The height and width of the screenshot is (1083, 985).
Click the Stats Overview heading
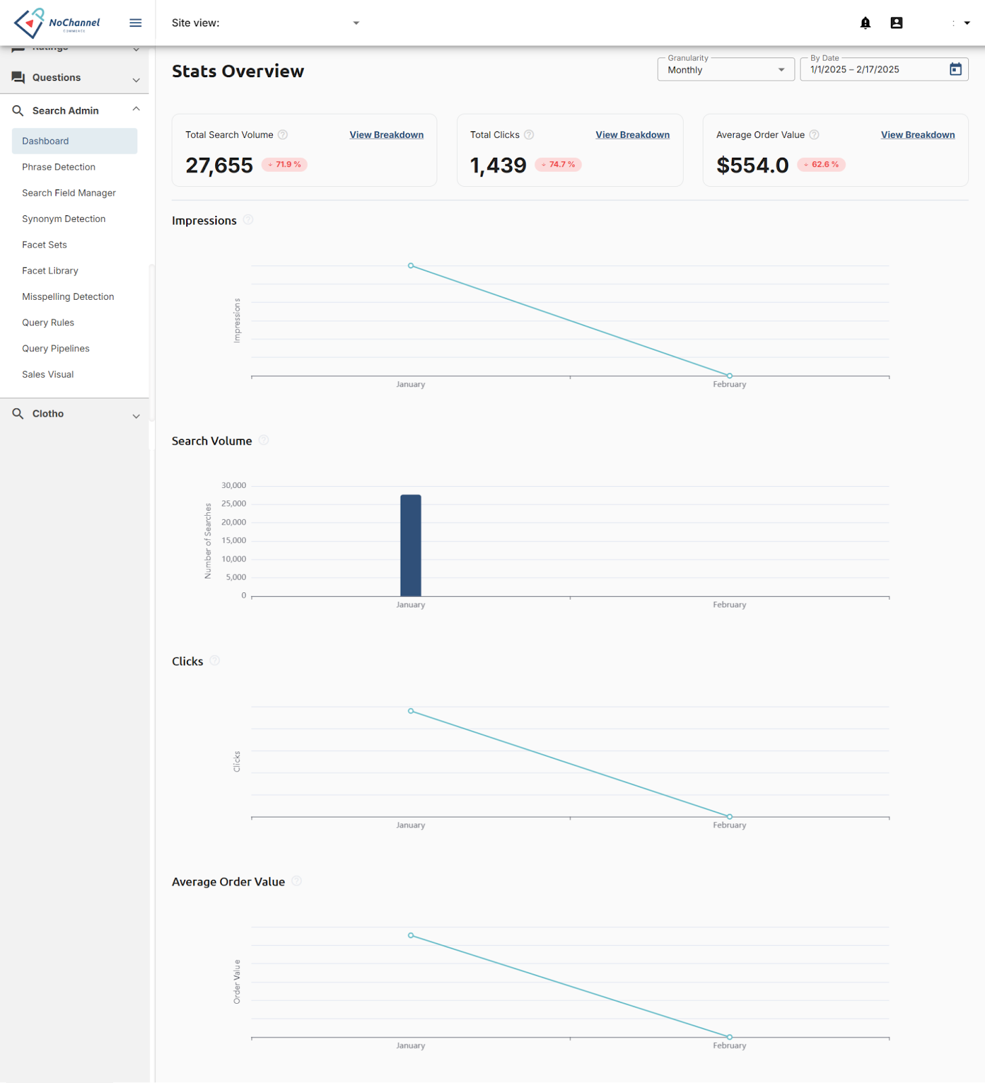pyautogui.click(x=238, y=71)
